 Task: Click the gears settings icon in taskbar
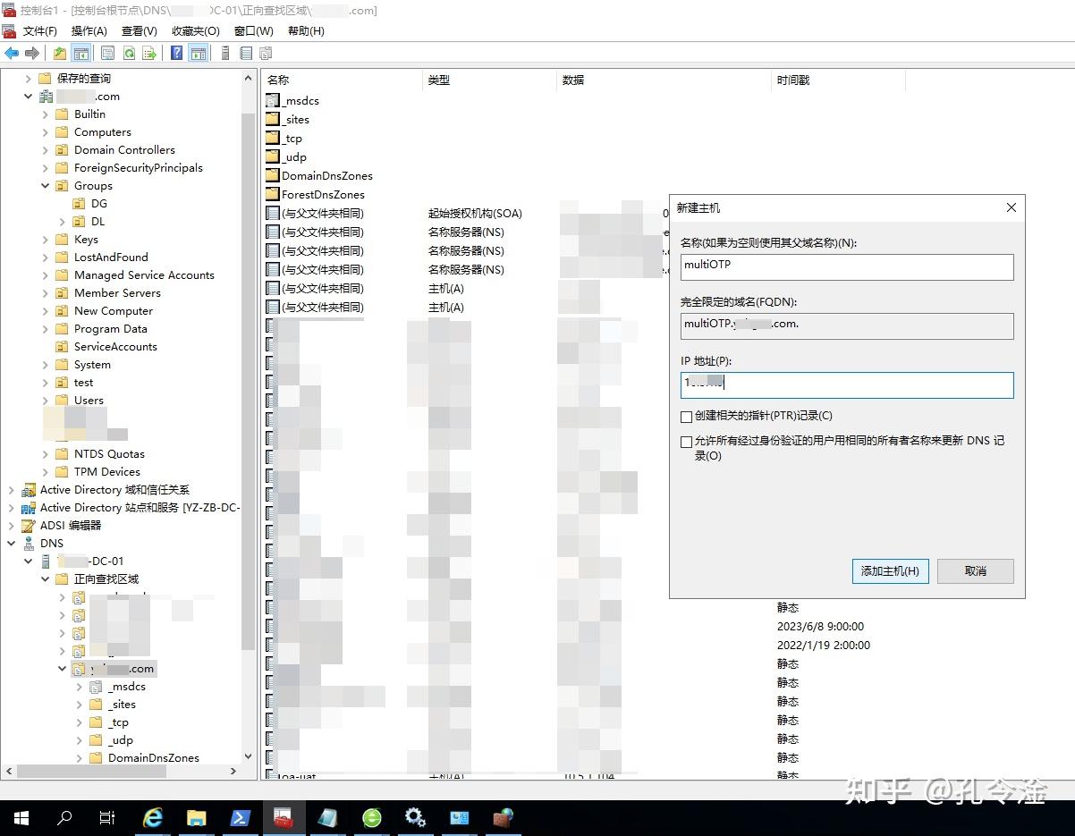[415, 817]
